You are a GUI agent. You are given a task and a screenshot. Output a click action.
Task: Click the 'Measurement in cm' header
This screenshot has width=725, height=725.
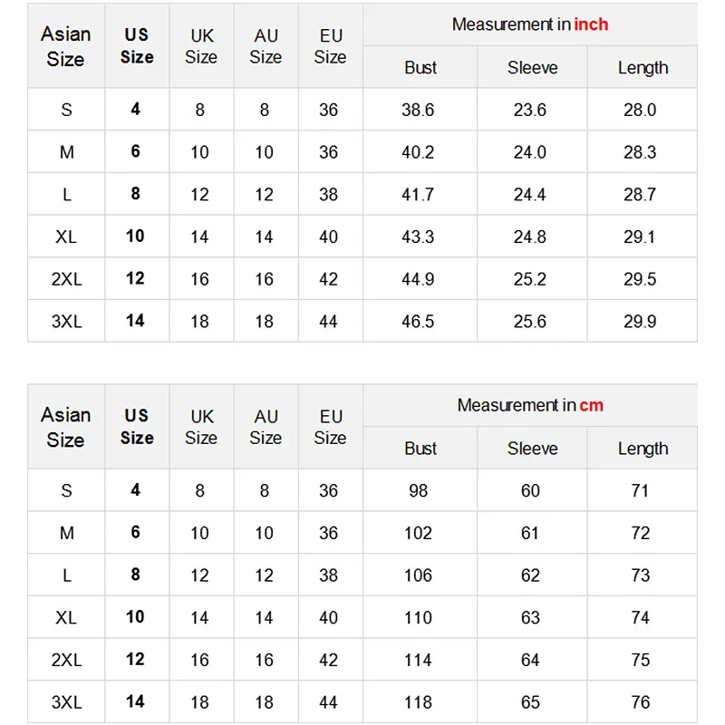530,405
